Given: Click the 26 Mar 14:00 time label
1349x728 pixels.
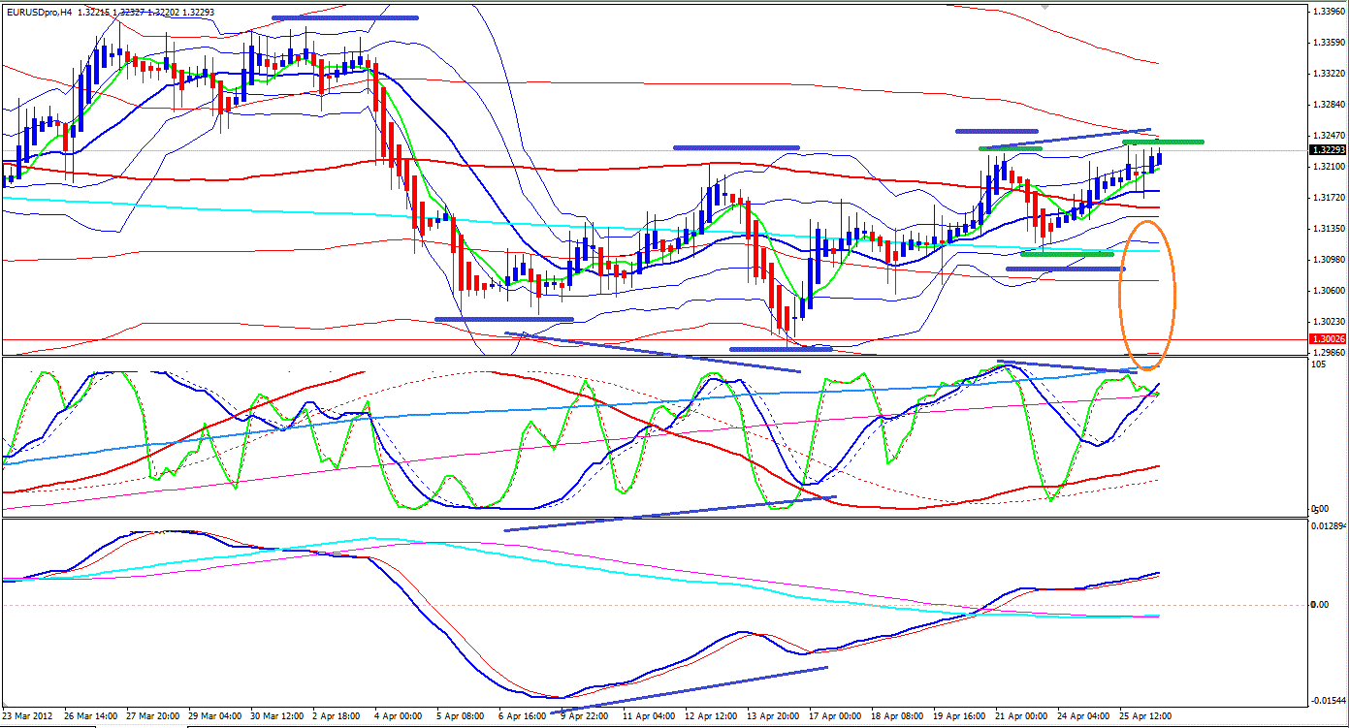Looking at the screenshot, I should (x=90, y=715).
